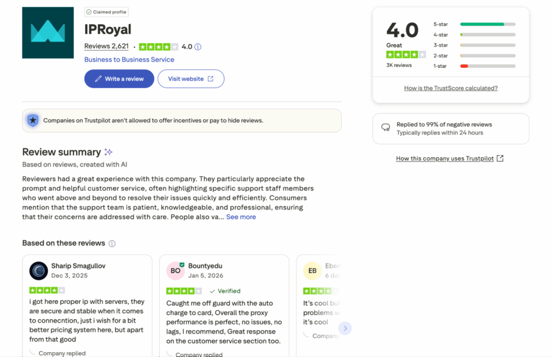Click the right chevron to show more reviews
The width and height of the screenshot is (552, 357).
346,328
